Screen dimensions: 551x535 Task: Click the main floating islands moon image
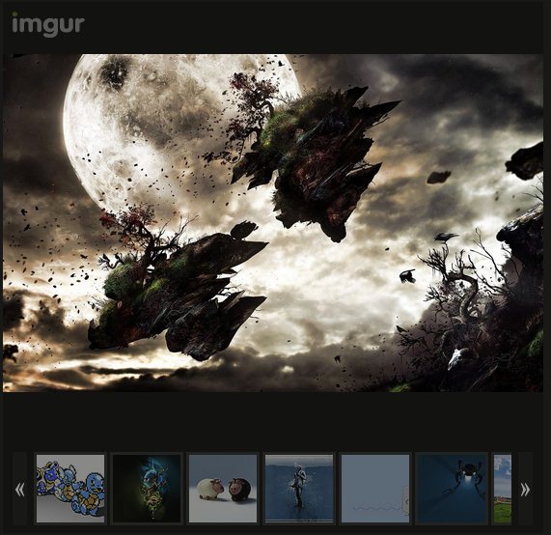pyautogui.click(x=273, y=223)
